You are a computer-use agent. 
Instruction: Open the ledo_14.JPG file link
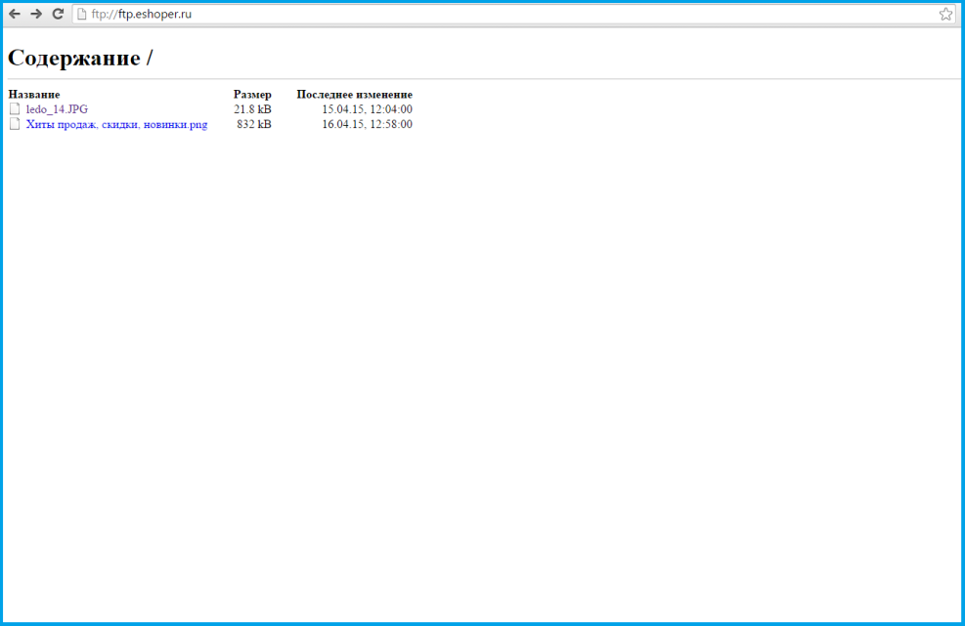pyautogui.click(x=57, y=109)
